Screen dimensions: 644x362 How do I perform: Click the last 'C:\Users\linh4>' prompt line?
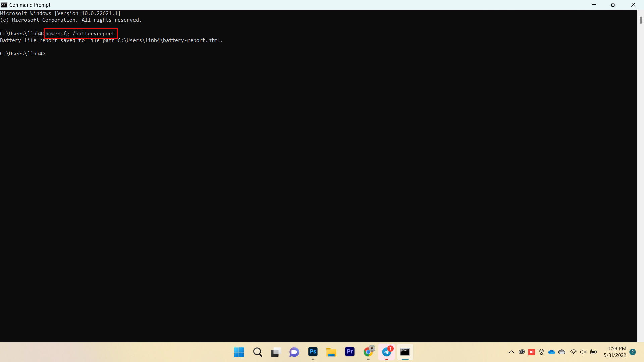(23, 54)
